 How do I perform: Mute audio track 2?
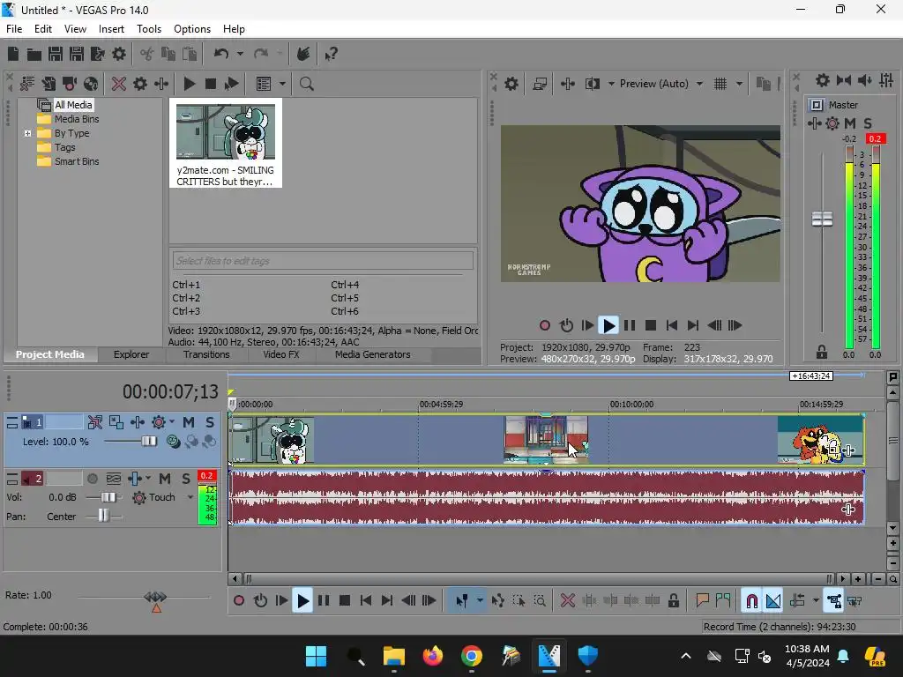pyautogui.click(x=165, y=479)
